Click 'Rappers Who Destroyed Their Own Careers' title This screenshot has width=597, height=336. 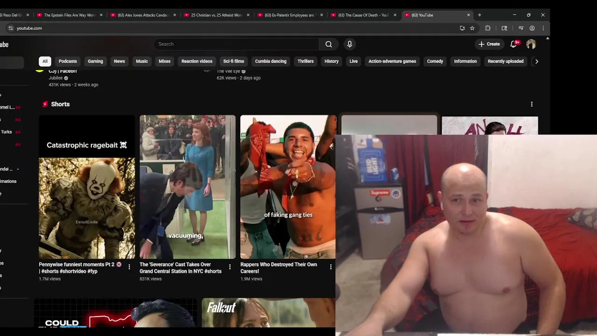[278, 268]
